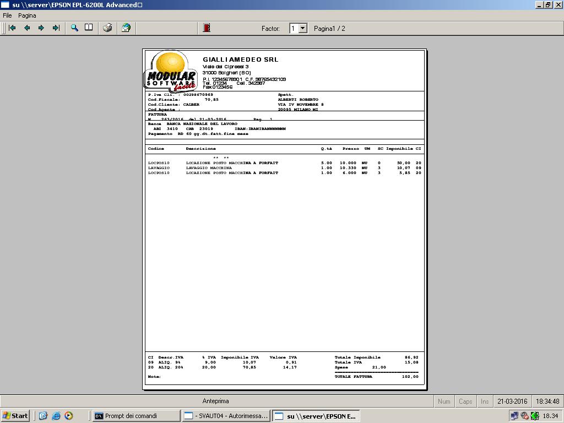Click the application icon in the title bar

5,4
